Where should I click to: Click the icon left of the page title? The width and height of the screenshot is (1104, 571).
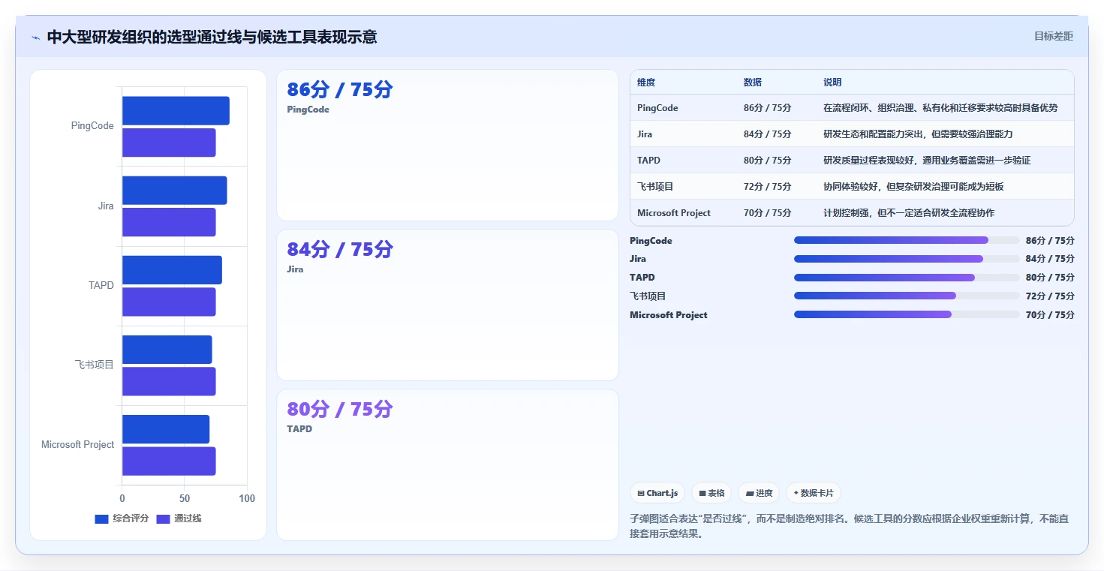click(x=35, y=38)
